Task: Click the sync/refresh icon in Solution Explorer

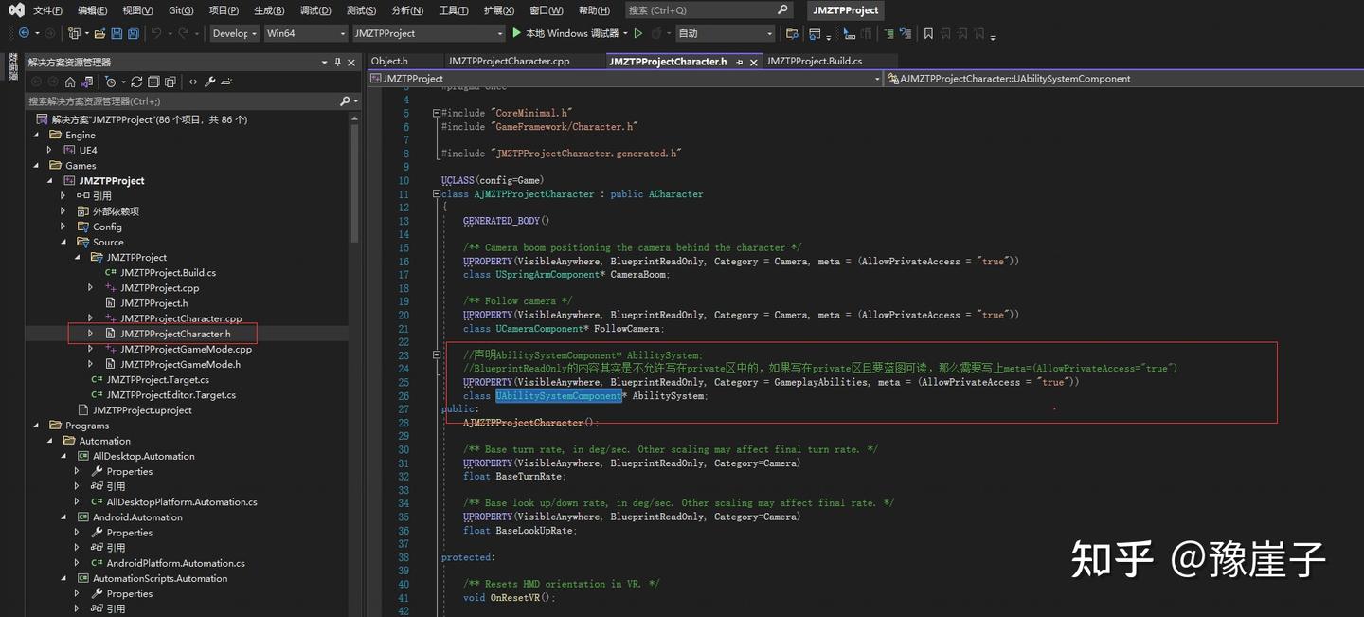Action: (136, 82)
